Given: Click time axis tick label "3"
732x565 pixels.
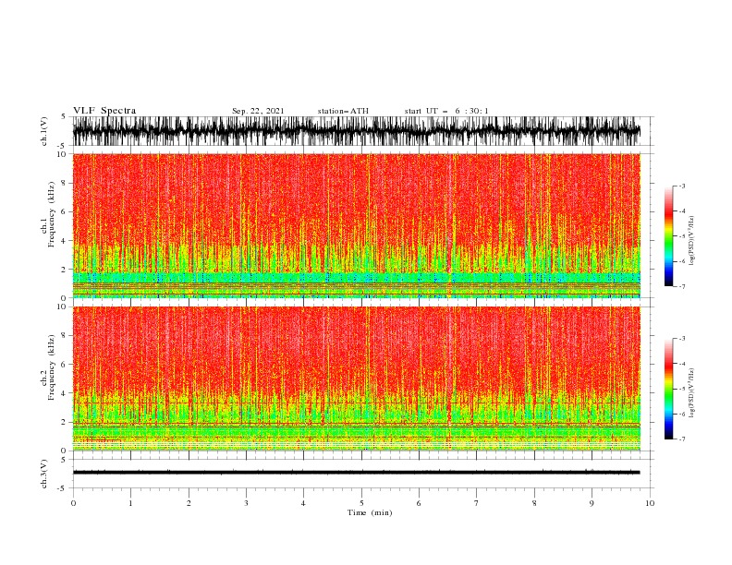Looking at the screenshot, I should 246,503.
